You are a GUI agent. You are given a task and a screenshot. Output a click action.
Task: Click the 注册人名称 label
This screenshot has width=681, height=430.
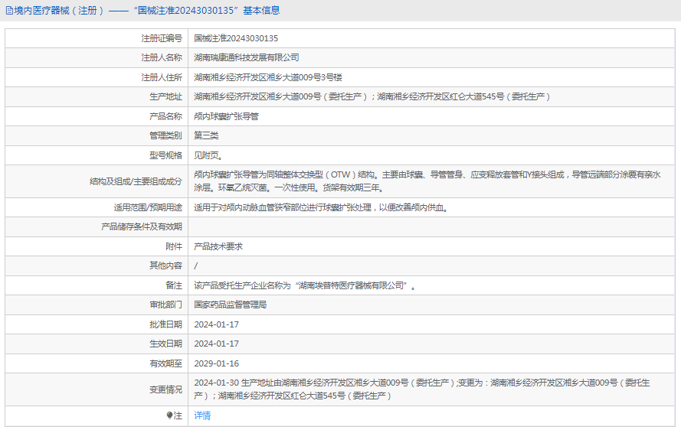[x=162, y=57]
